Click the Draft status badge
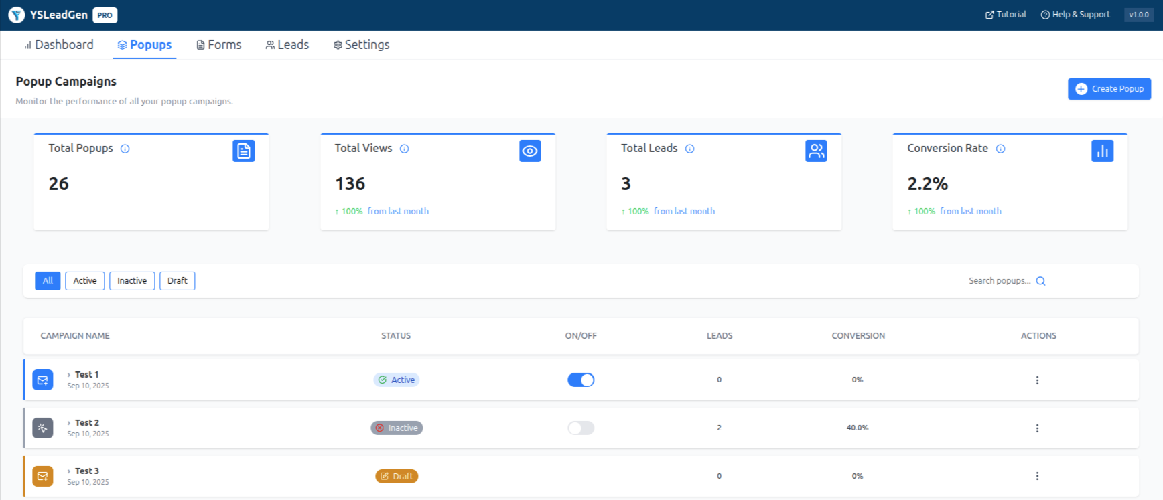Image resolution: width=1163 pixels, height=500 pixels. (x=397, y=477)
